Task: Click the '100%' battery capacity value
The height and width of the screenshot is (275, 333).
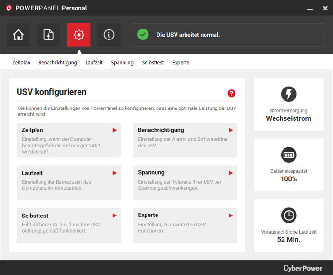Action: pos(289,179)
